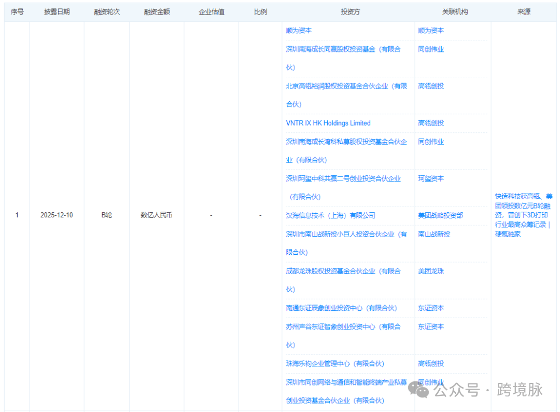Click the 珠海乐构企业管理中心 investor link
The image size is (560, 412).
pos(335,363)
